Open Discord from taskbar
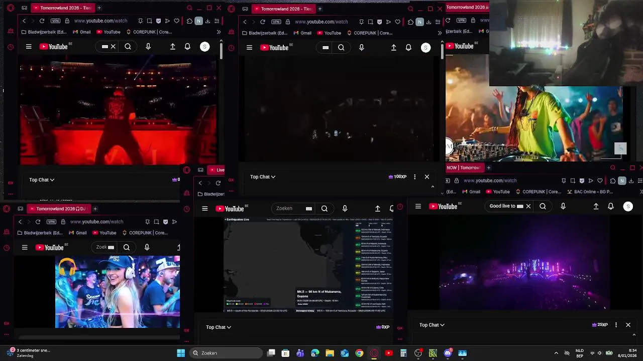The width and height of the screenshot is (643, 361). click(448, 353)
